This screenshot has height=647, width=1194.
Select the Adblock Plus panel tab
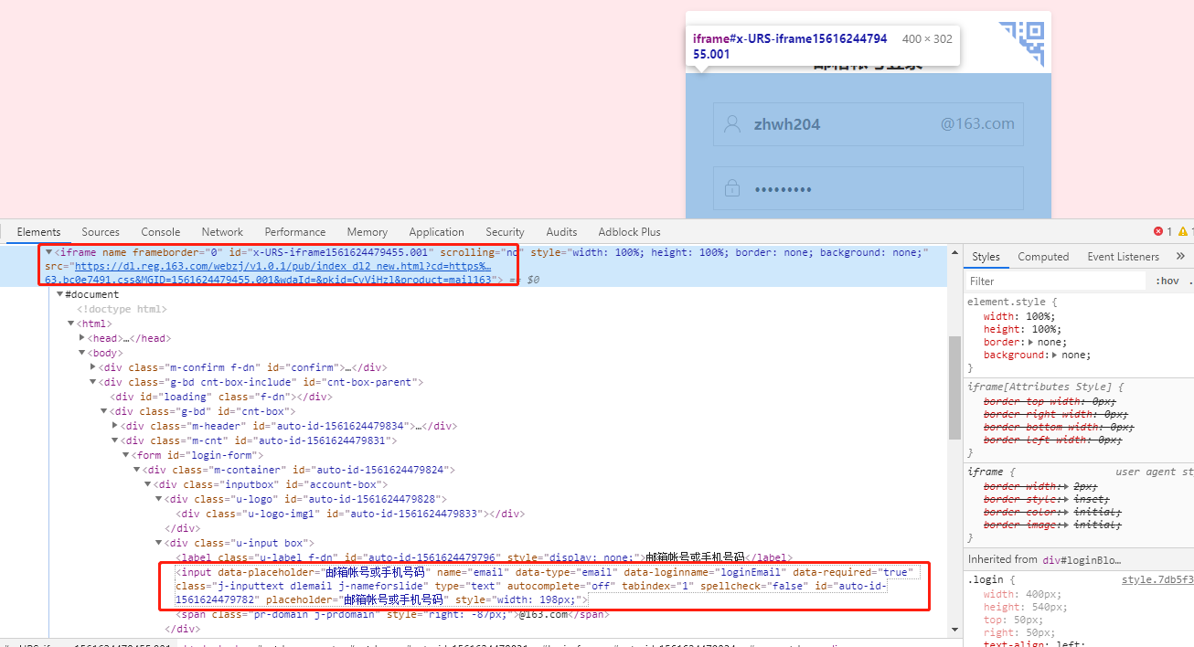point(629,231)
